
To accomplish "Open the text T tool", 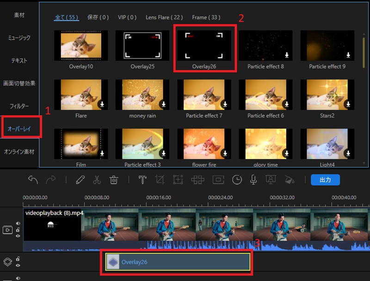I will 142,180.
